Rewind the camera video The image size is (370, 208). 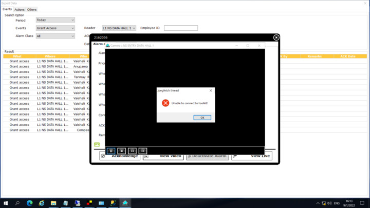click(x=132, y=151)
